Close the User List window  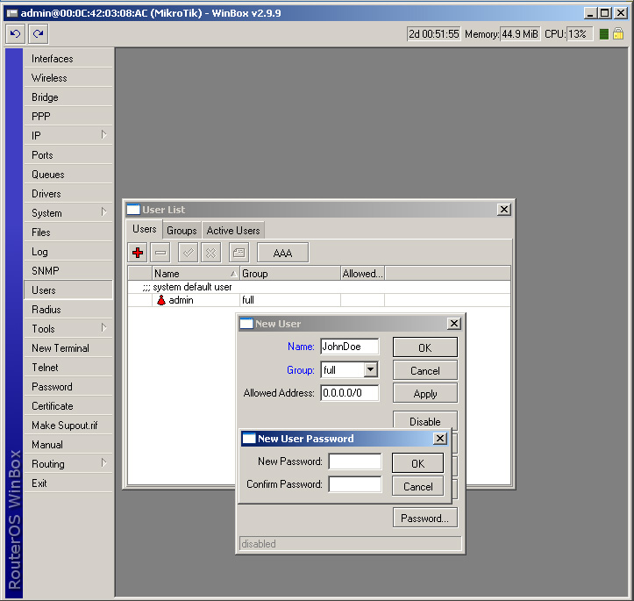(504, 210)
